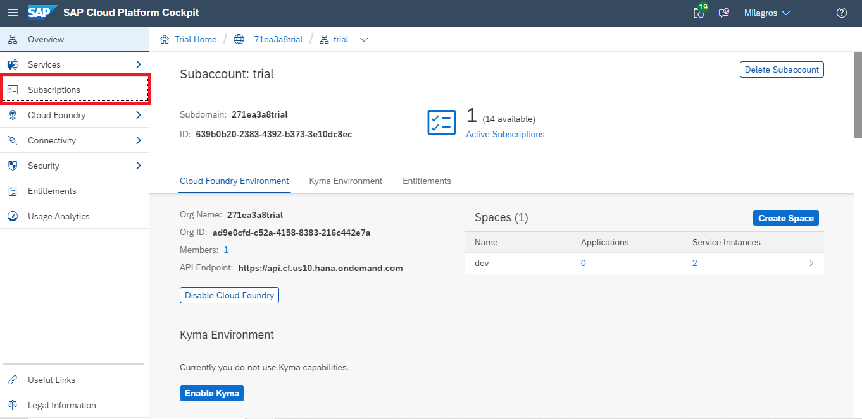The width and height of the screenshot is (862, 419).
Task: Click the Active Subscriptions checklist icon
Action: pyautogui.click(x=442, y=123)
